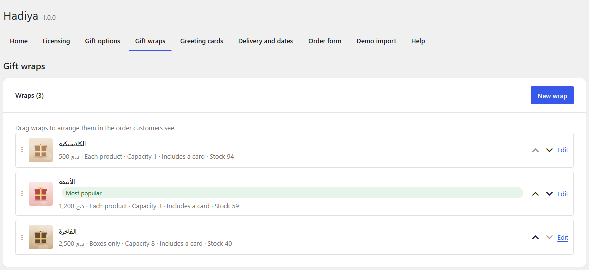The width and height of the screenshot is (589, 270).
Task: Open Greeting cards tab
Action: pos(202,41)
